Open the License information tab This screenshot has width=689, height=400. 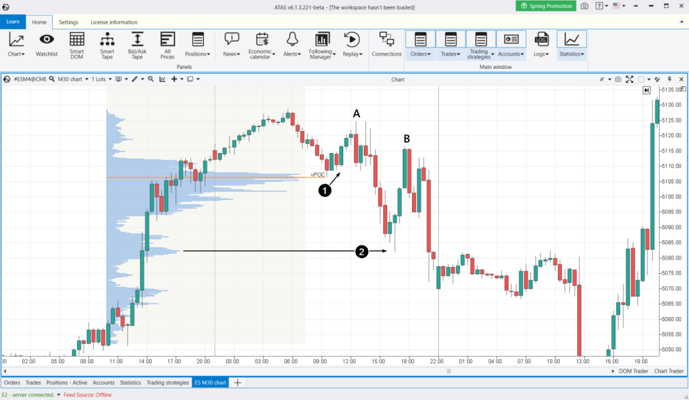click(x=114, y=21)
